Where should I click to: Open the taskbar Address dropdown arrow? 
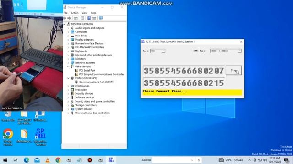pyautogui.click(x=192, y=160)
